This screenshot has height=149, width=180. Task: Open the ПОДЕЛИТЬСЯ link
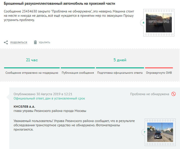tap(19, 42)
